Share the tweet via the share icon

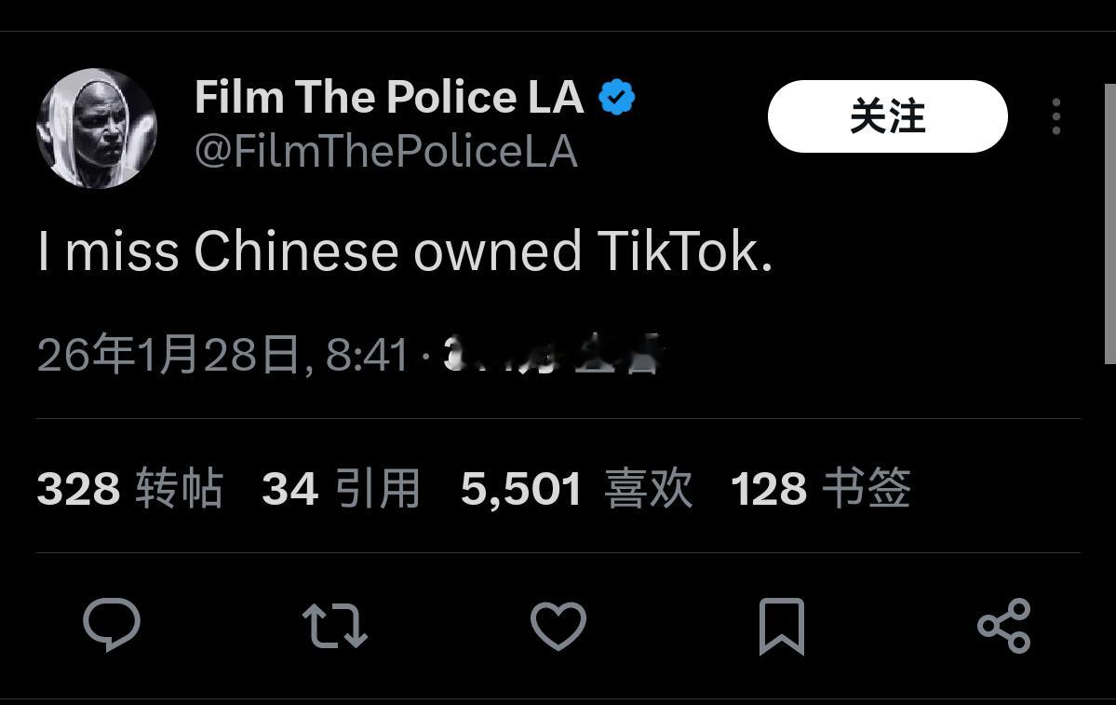(1003, 626)
